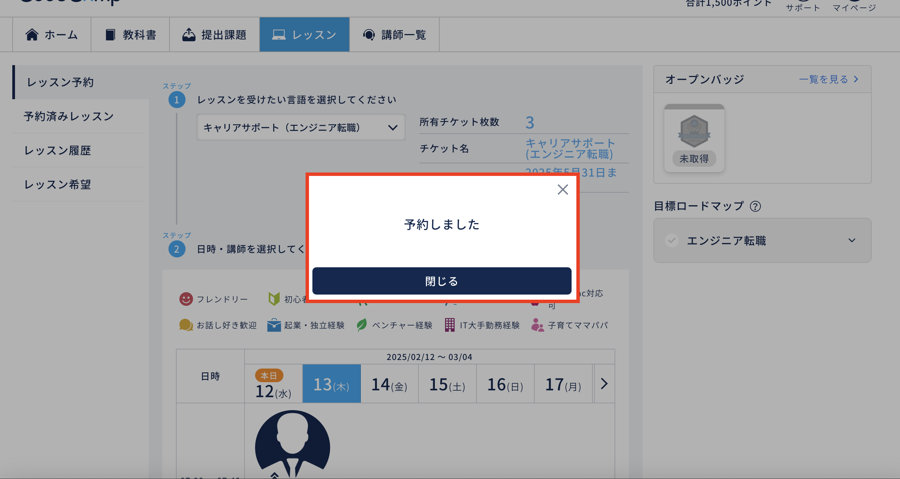This screenshot has width=900, height=479.
Task: Select the 未取得 badge thumbnail
Action: click(x=694, y=138)
